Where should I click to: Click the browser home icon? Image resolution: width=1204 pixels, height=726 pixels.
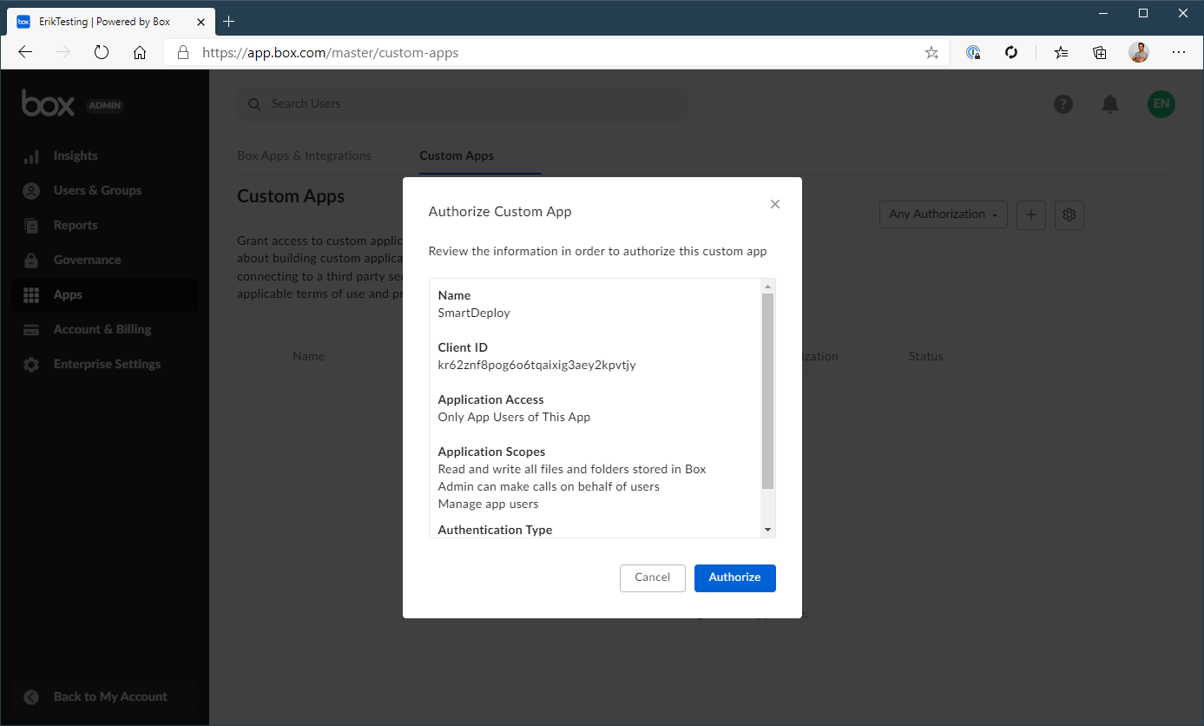pos(140,52)
